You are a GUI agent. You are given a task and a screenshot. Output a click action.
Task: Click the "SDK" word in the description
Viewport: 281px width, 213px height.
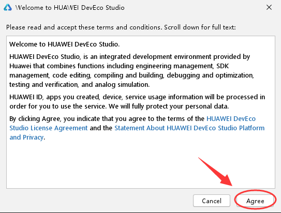(223, 66)
